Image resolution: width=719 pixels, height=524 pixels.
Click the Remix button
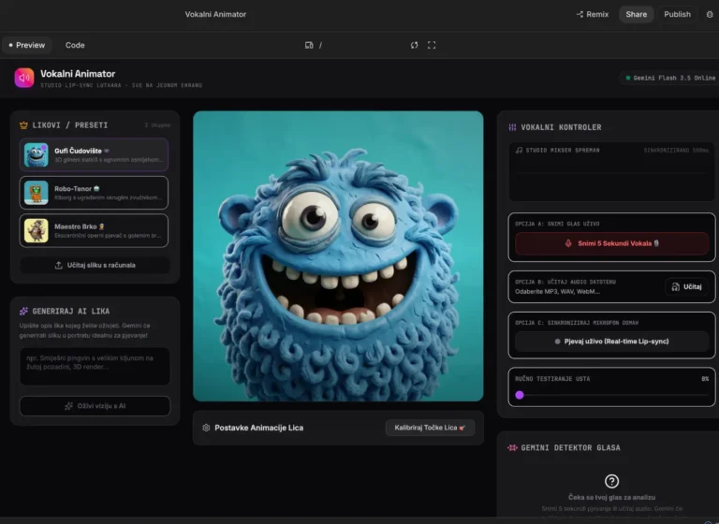pos(593,14)
